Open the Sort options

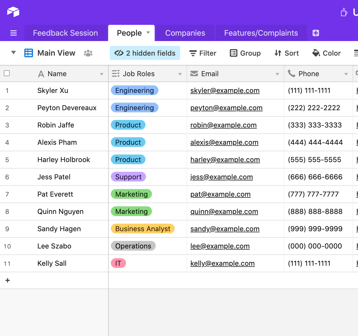tap(287, 53)
